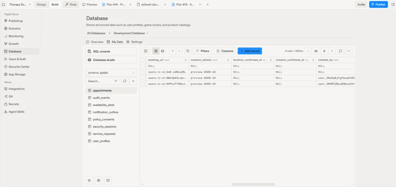Viewport: 396px width, 187px height.
Task: Open the Secrets manager
Action: click(x=20, y=104)
